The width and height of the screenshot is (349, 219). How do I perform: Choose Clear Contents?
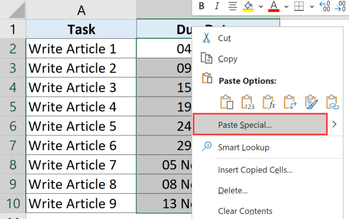267,211
